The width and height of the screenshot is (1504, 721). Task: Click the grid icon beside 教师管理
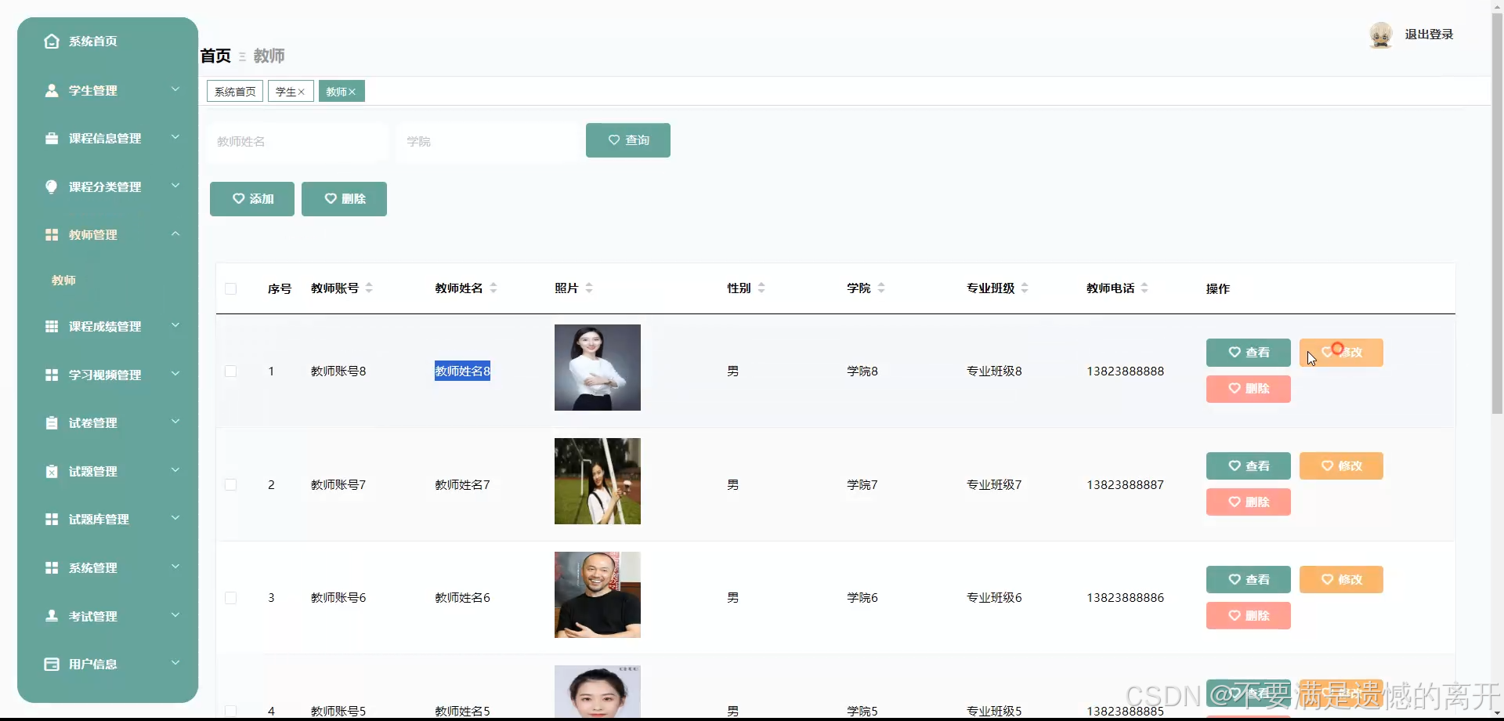[52, 235]
